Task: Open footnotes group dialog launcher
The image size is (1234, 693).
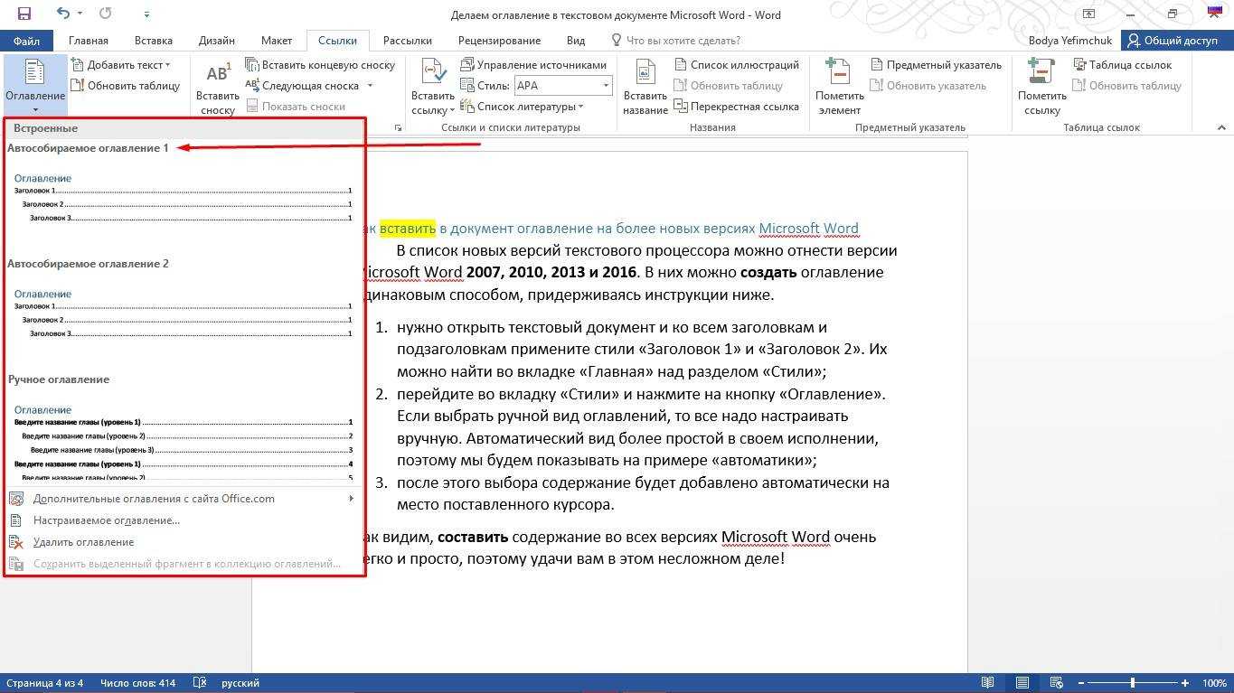Action: (399, 128)
